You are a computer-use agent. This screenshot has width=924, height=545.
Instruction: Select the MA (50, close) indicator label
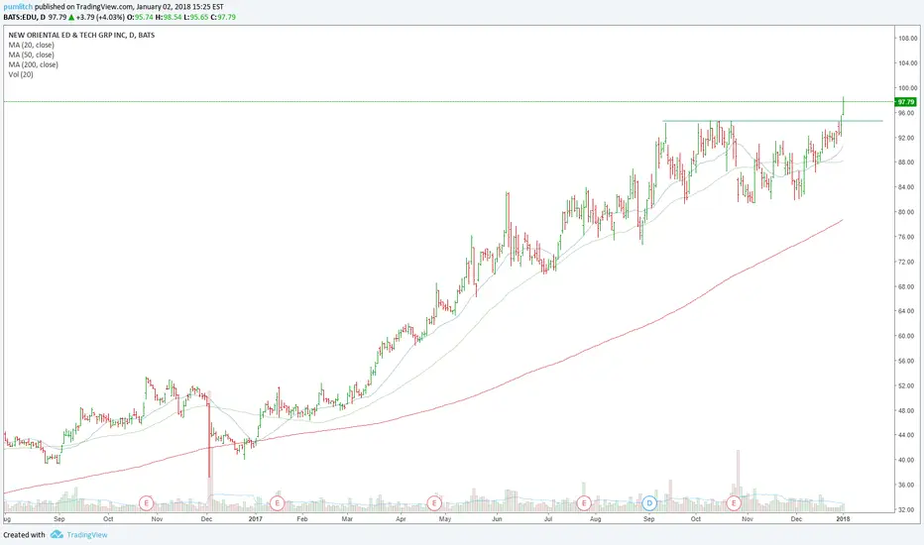(x=32, y=54)
